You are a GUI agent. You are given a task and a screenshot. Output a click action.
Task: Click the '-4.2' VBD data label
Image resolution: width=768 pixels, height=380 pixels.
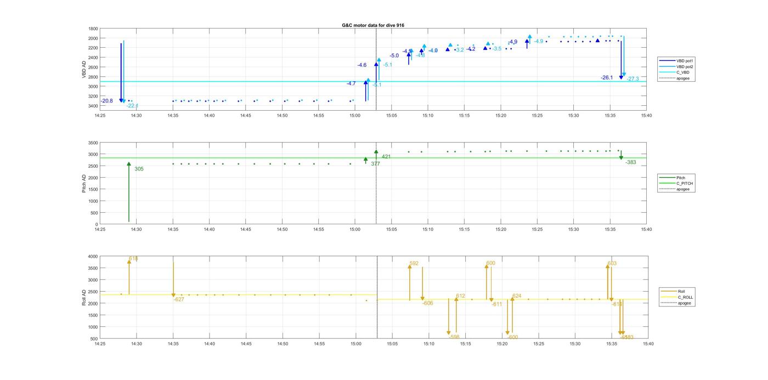click(x=471, y=49)
